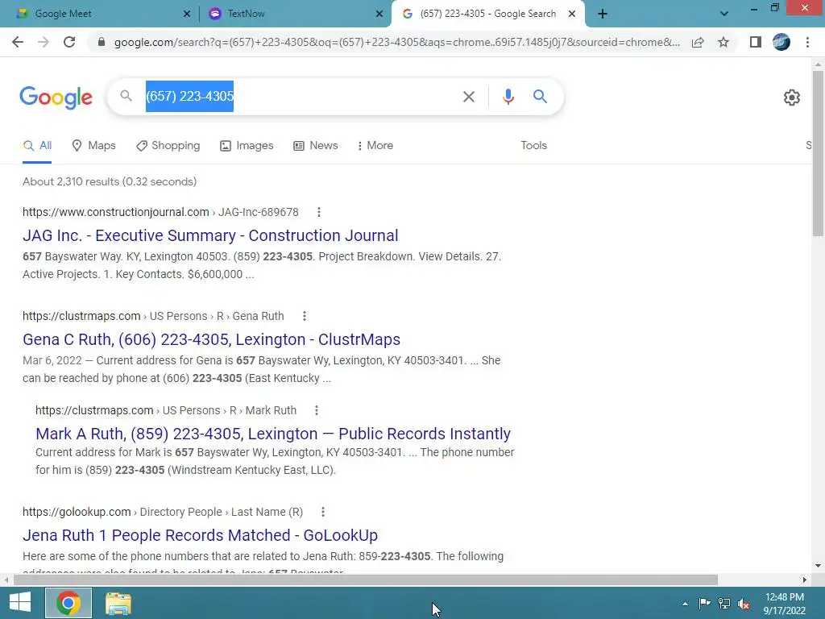825x619 pixels.
Task: Click the forward navigation arrow
Action: [44, 42]
